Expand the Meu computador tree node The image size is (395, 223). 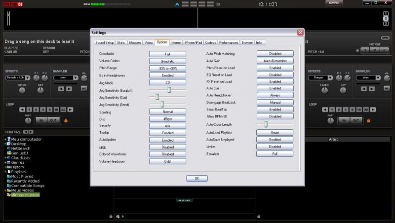click(x=5, y=139)
